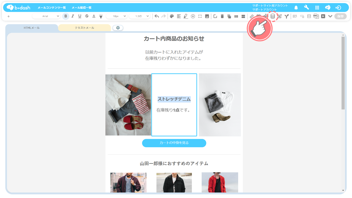The width and height of the screenshot is (352, 198).
Task: Redo the last edit
Action: [x=164, y=16]
